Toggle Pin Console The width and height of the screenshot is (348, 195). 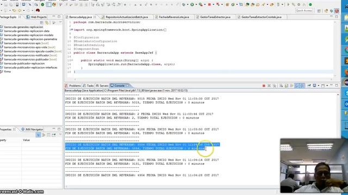pos(309,86)
